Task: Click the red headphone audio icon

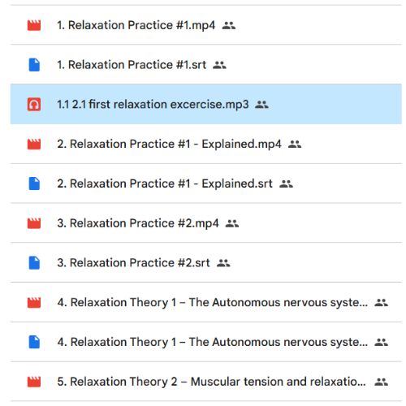Action: click(x=34, y=104)
